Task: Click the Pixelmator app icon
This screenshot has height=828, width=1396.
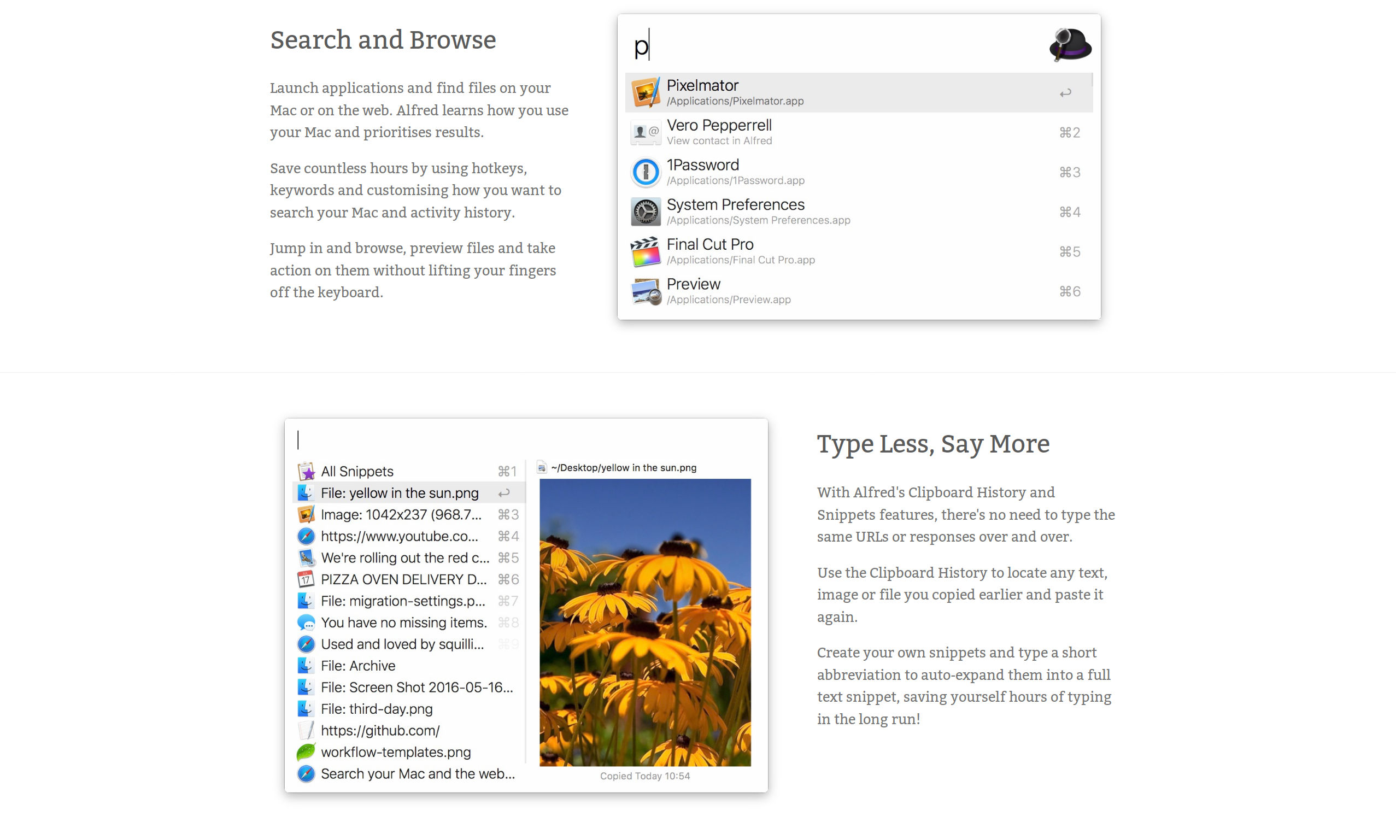Action: pos(646,92)
